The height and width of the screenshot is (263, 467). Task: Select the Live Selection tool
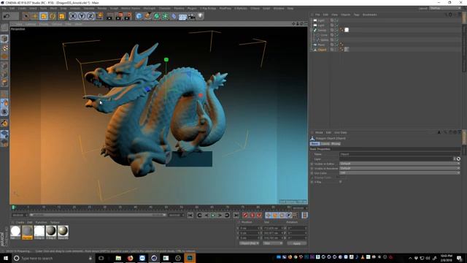pos(26,16)
